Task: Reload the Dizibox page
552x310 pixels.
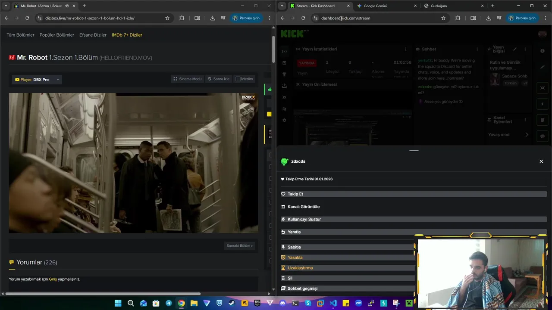Action: click(27, 18)
